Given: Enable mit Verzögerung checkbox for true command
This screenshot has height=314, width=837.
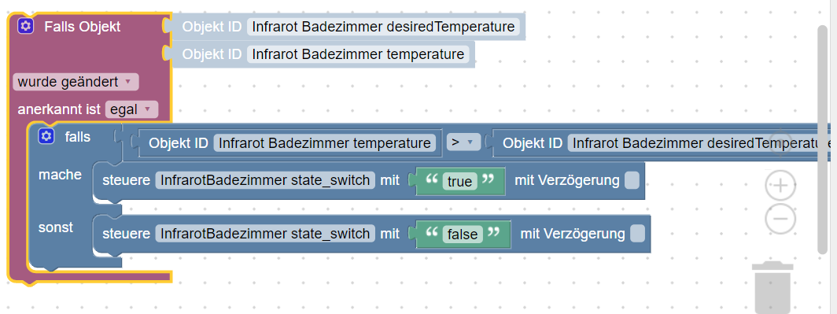Looking at the screenshot, I should tap(632, 180).
